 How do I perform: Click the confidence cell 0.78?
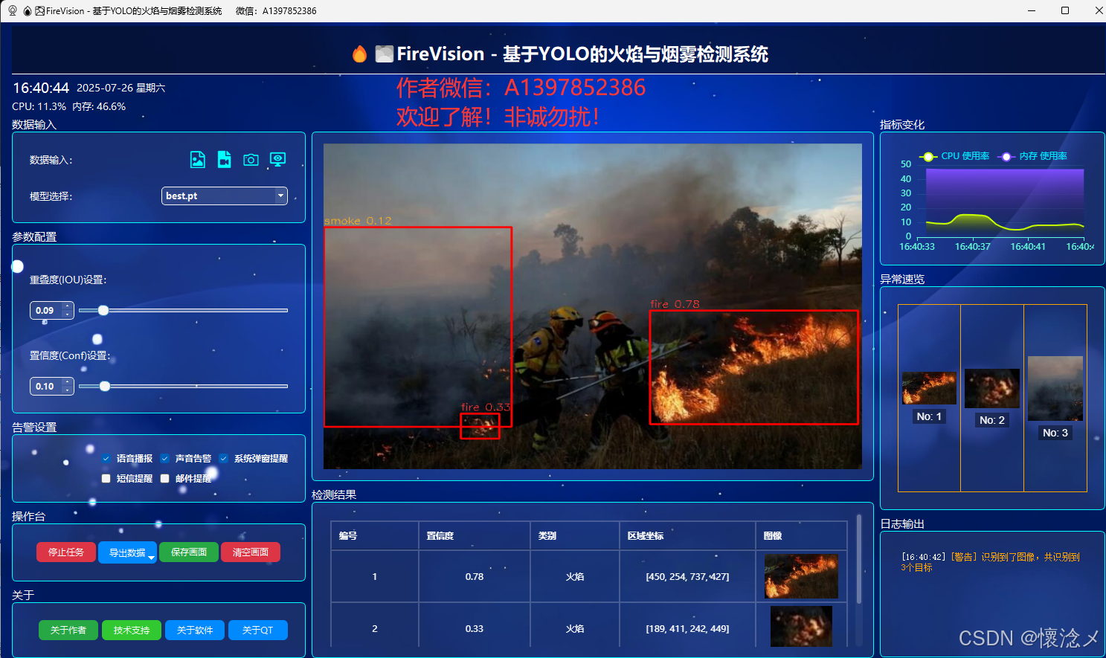point(475,576)
